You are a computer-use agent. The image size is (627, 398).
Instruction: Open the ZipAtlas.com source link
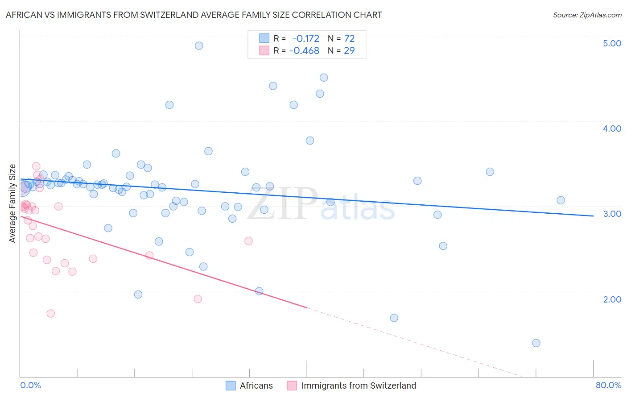pos(587,15)
